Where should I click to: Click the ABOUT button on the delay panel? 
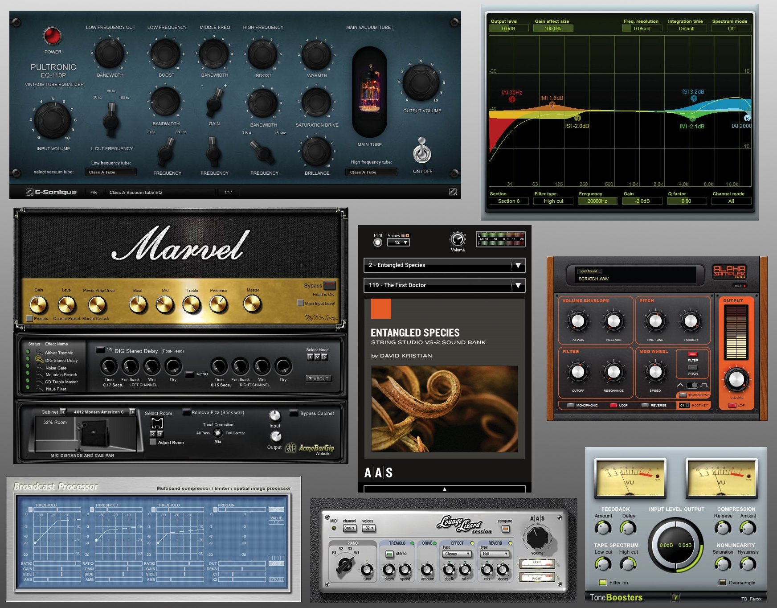pos(318,378)
